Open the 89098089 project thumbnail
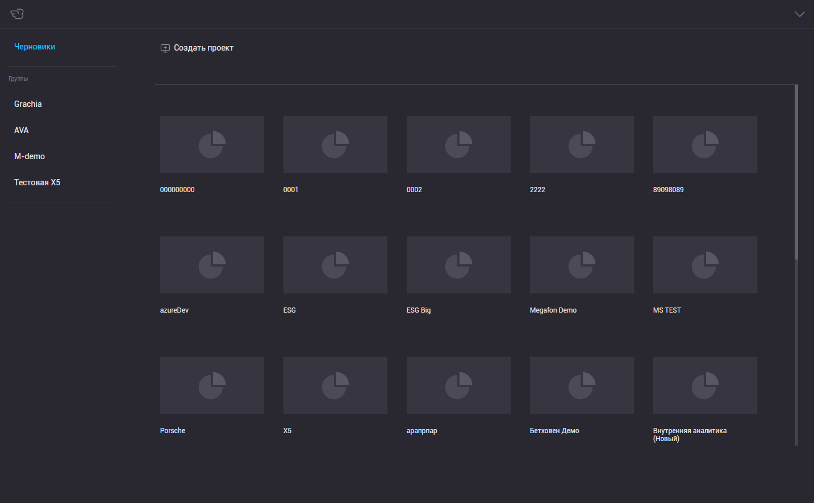Viewport: 814px width, 503px height. [x=705, y=144]
